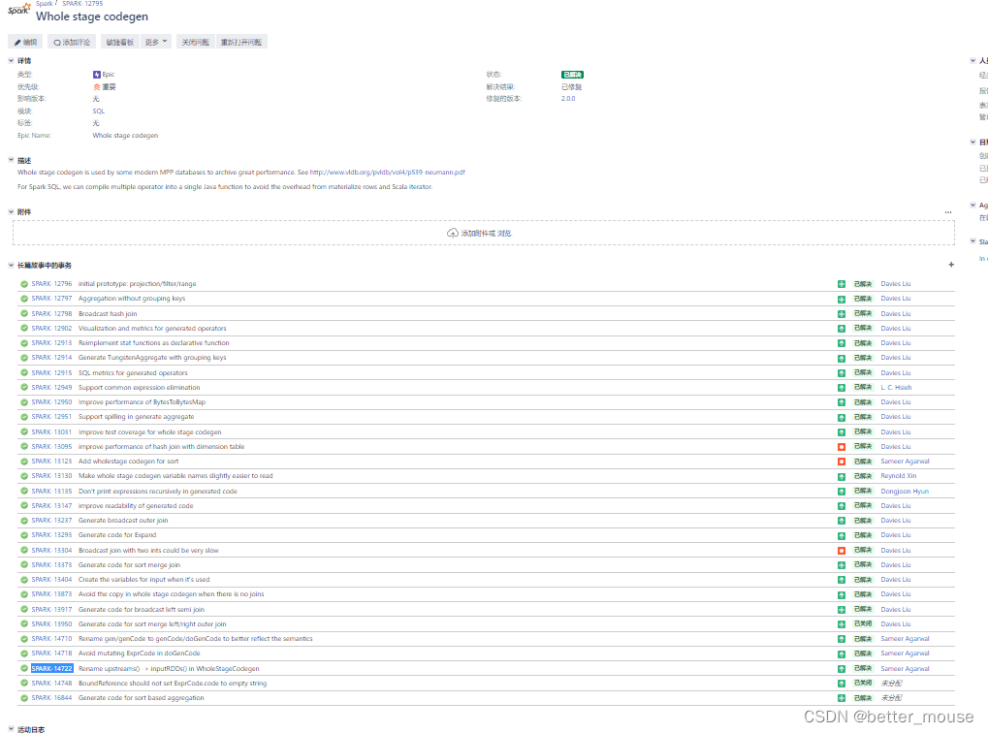Click the plus icon to add issue to epic
The image size is (988, 734).
point(951,265)
